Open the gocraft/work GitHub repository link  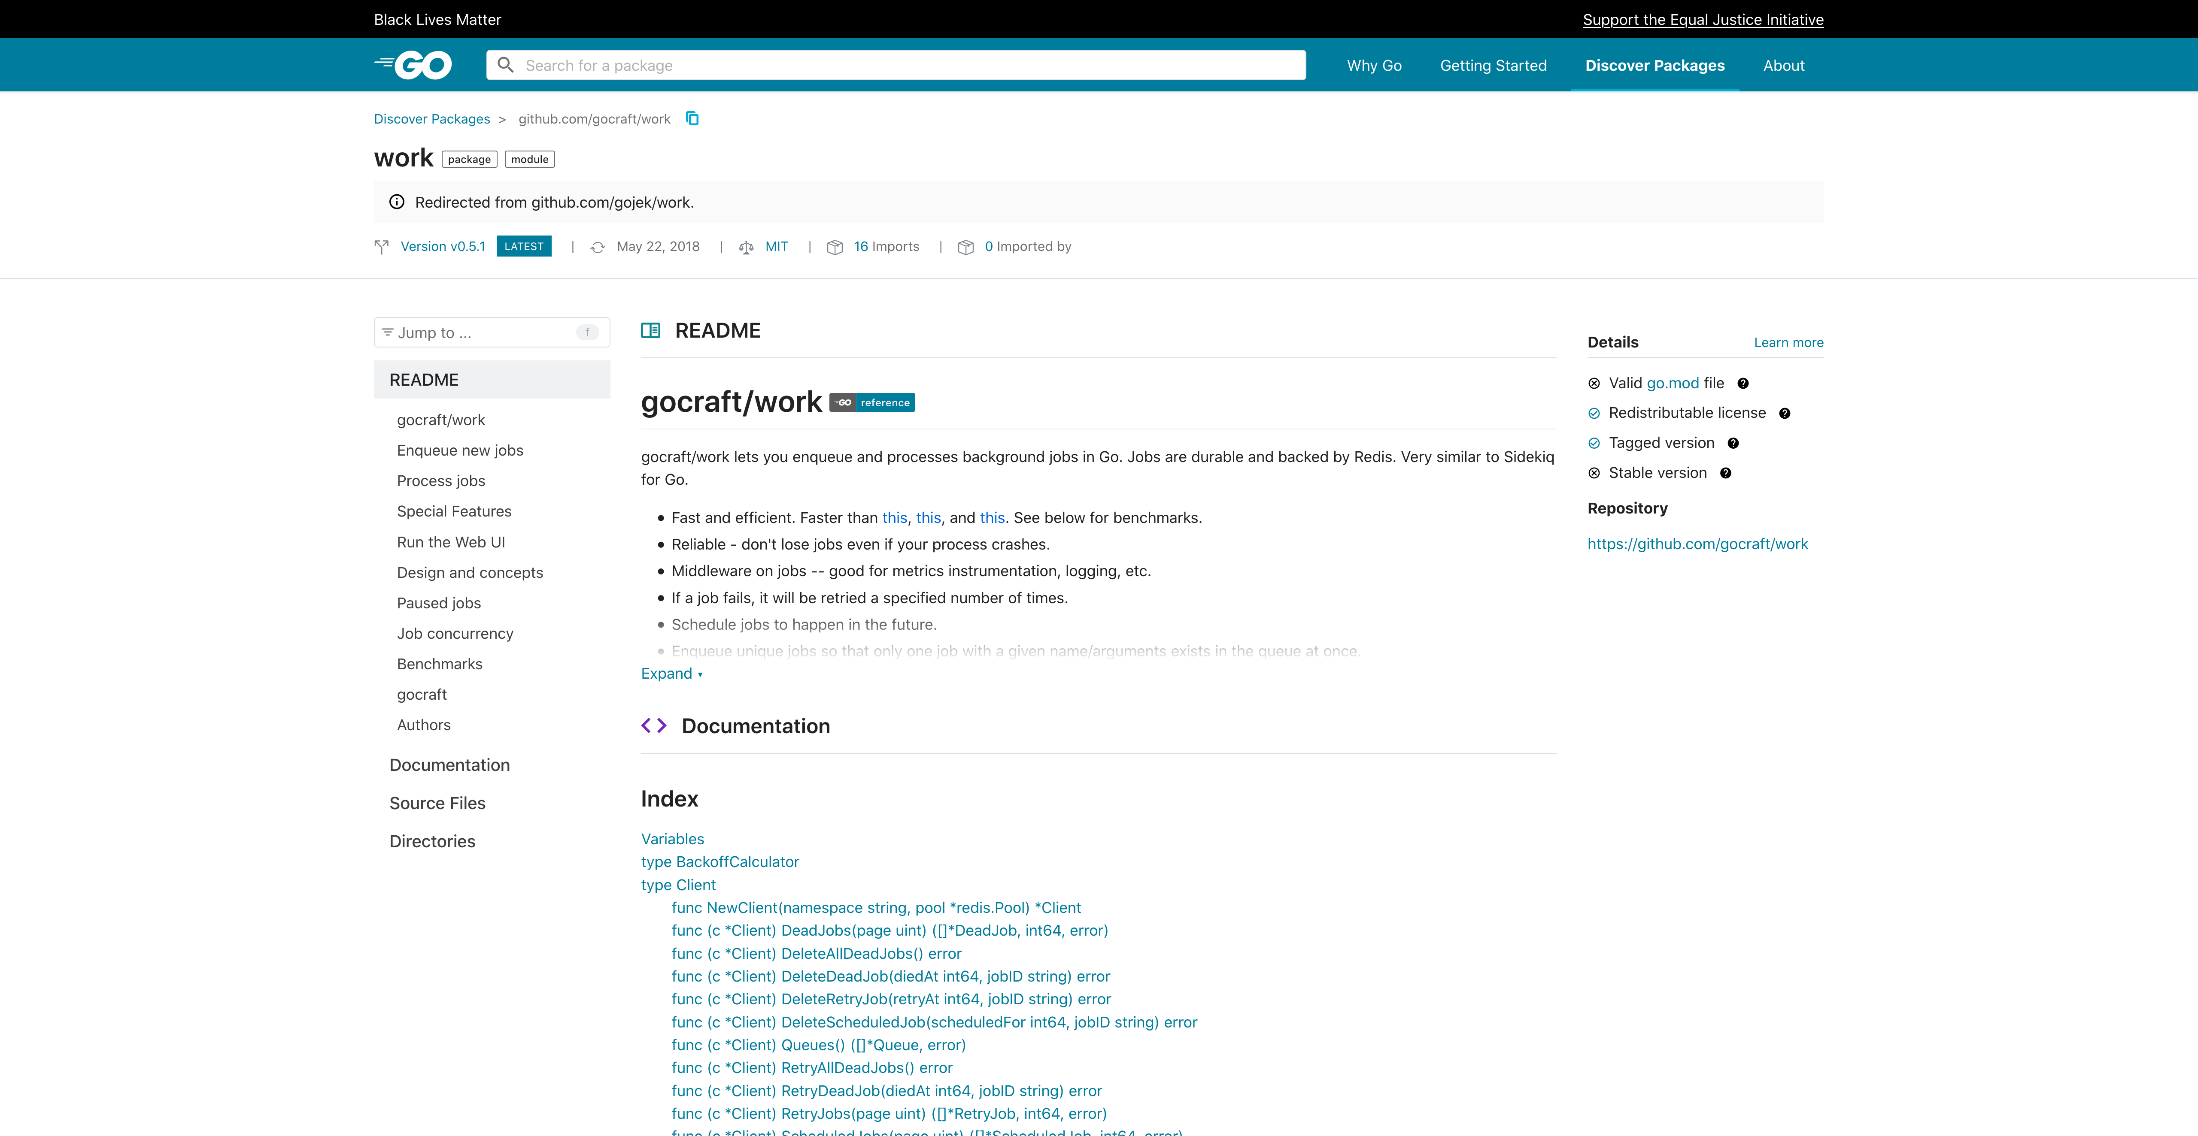[x=1697, y=543]
